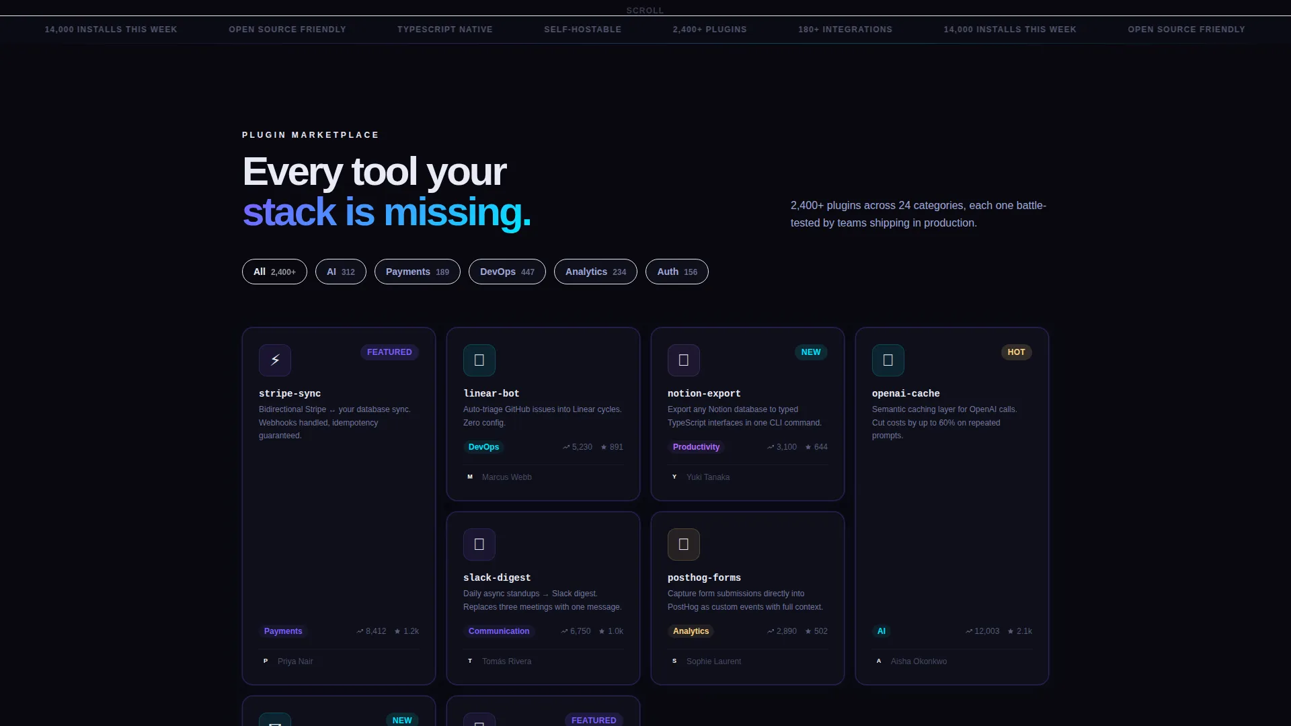Click author name Yuki Tanaka
The height and width of the screenshot is (726, 1291).
coord(708,477)
